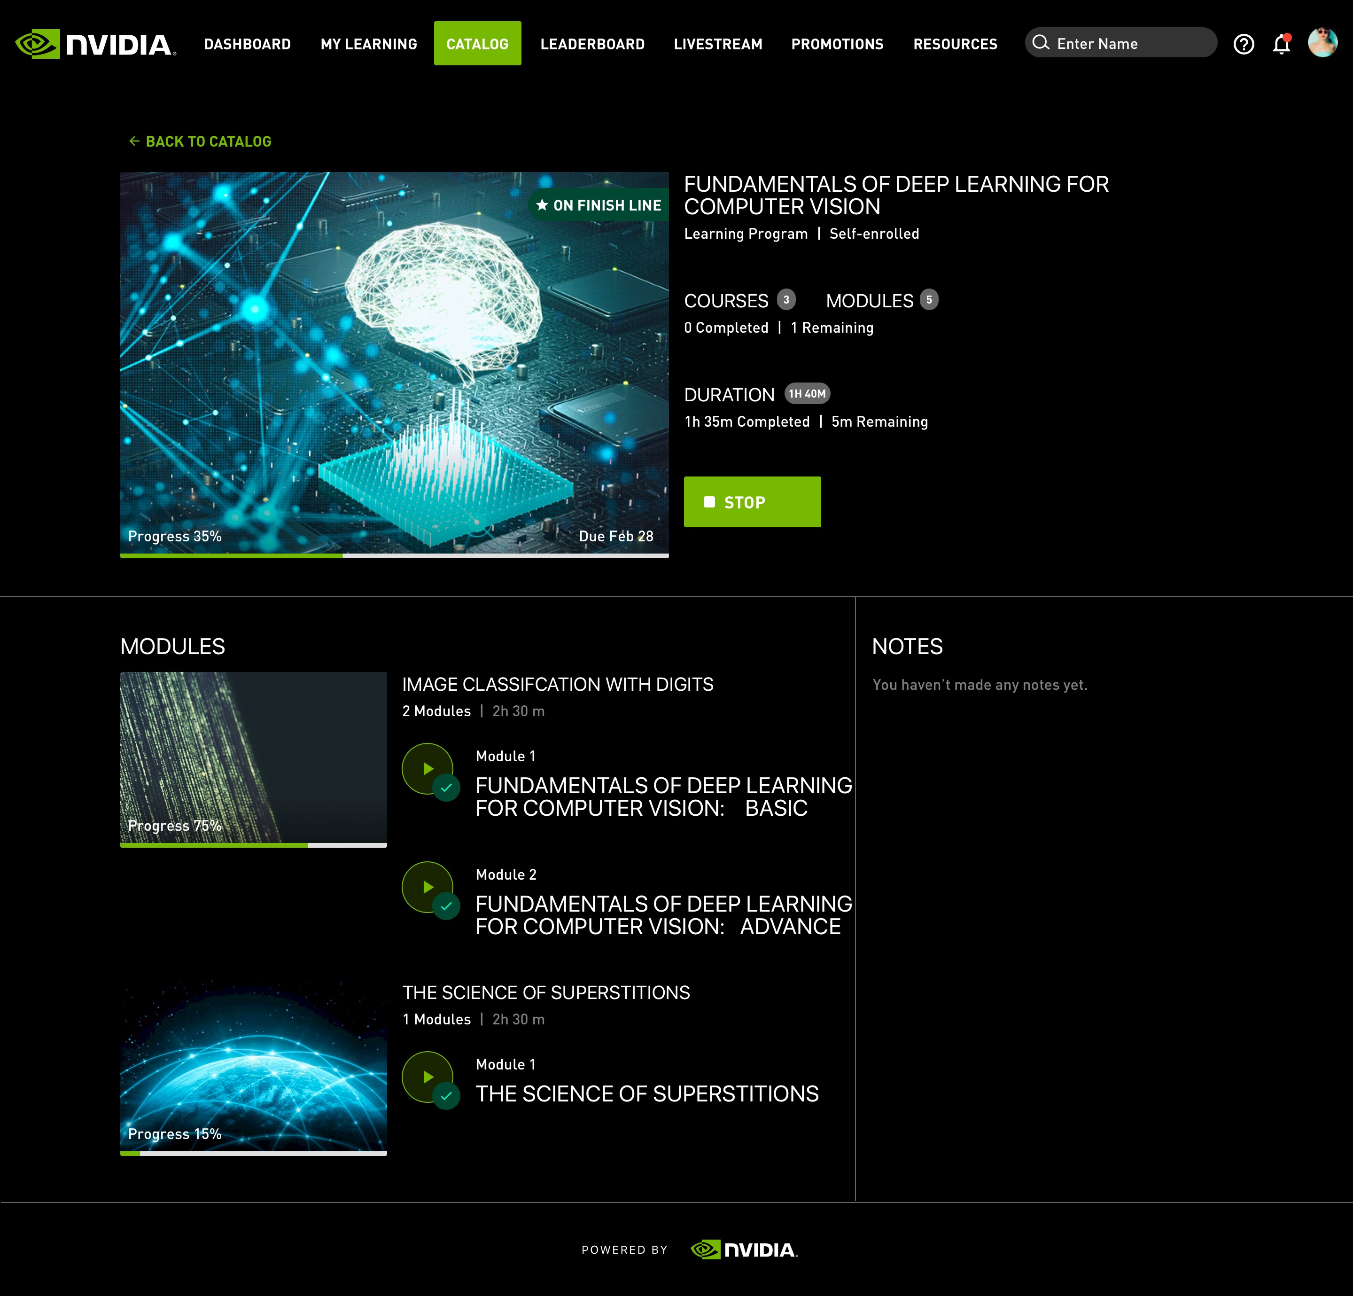Click the Modules count badge 5
Screen dimensions: 1353x1296
(929, 300)
